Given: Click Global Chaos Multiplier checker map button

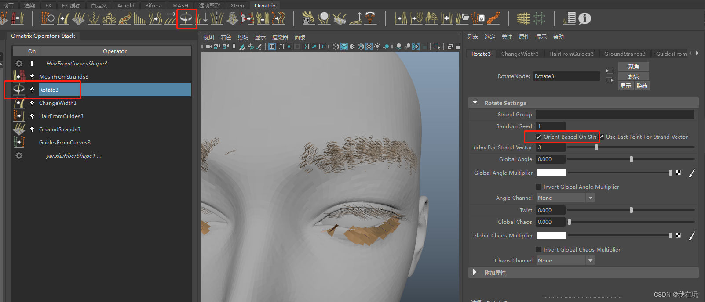Looking at the screenshot, I should pyautogui.click(x=678, y=236).
